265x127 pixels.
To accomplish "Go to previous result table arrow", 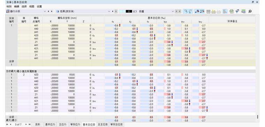I will click(x=113, y=11).
